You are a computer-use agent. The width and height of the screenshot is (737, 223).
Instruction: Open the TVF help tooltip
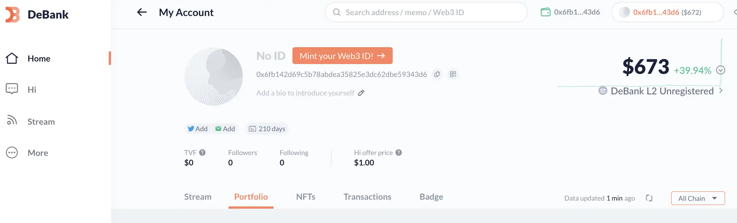(x=203, y=152)
